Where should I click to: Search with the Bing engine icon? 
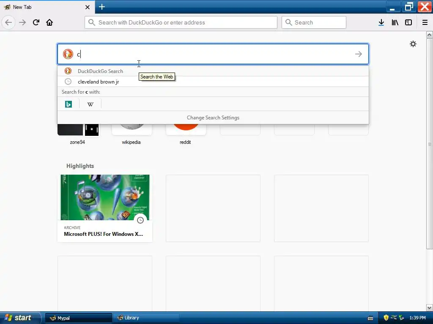68,104
